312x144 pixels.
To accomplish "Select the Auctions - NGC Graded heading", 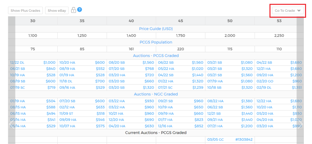I will [156, 94].
